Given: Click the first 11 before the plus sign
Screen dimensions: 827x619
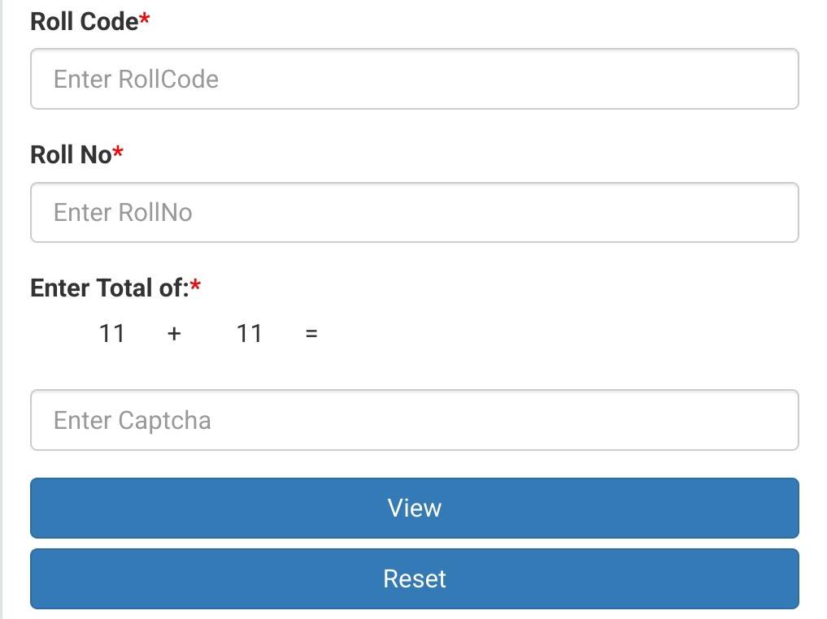Looking at the screenshot, I should coord(111,333).
